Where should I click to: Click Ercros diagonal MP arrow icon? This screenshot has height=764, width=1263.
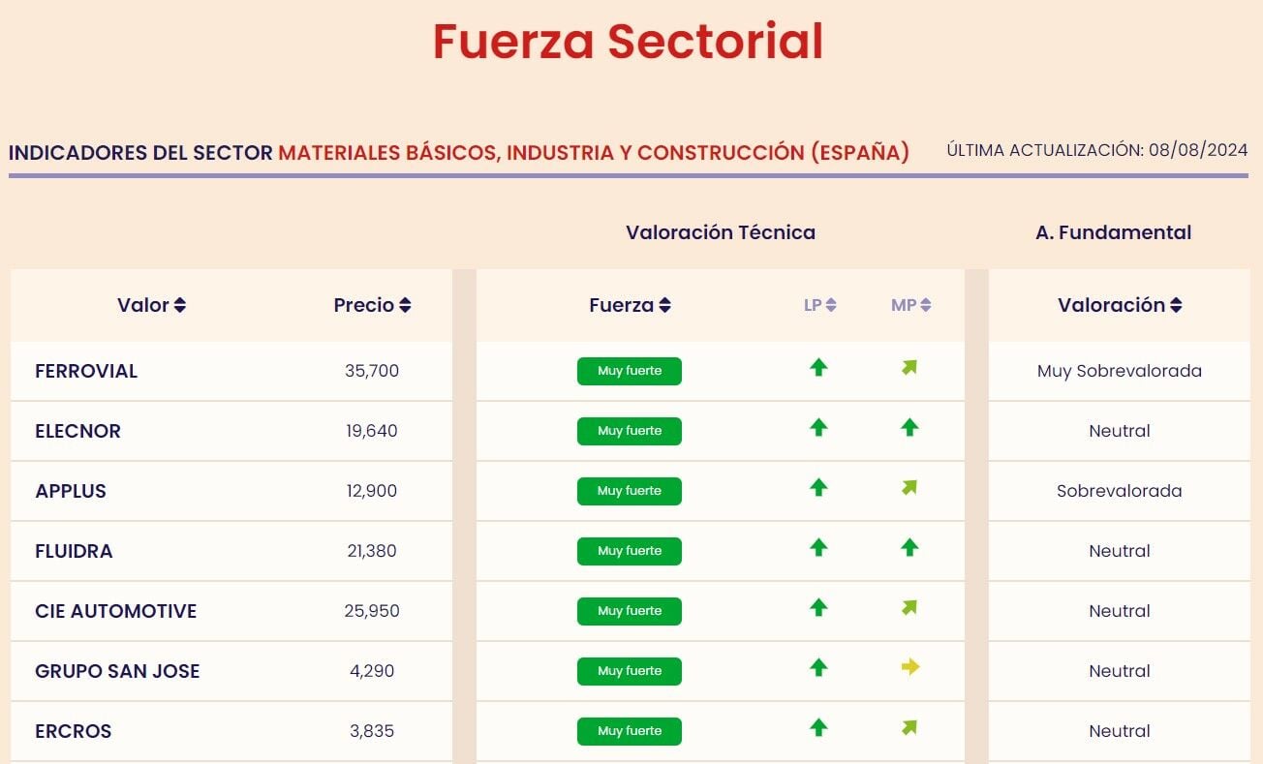[x=909, y=728]
